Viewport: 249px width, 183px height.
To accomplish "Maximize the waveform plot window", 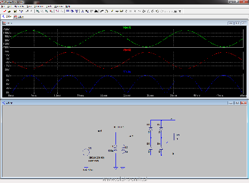I will pos(237,23).
